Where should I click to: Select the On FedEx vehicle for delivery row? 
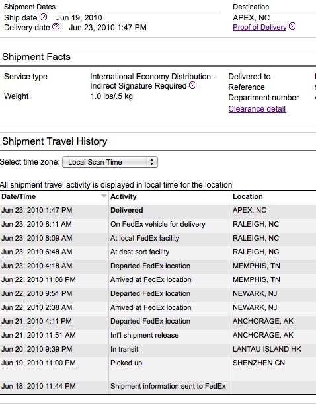[x=158, y=224]
